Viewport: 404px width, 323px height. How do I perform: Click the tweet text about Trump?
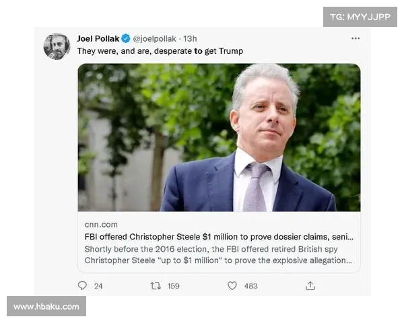(x=160, y=51)
